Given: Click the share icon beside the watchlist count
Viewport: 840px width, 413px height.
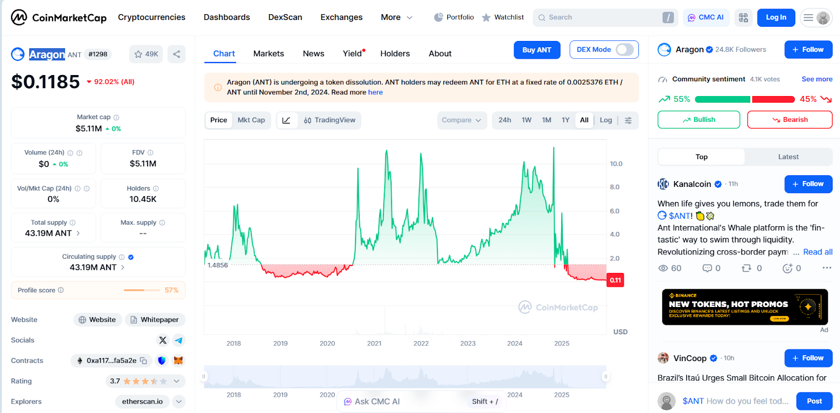Looking at the screenshot, I should click(176, 54).
